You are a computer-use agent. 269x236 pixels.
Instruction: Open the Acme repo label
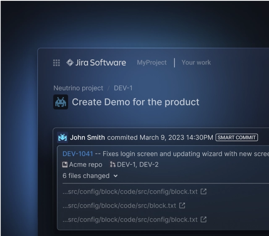[86, 164]
